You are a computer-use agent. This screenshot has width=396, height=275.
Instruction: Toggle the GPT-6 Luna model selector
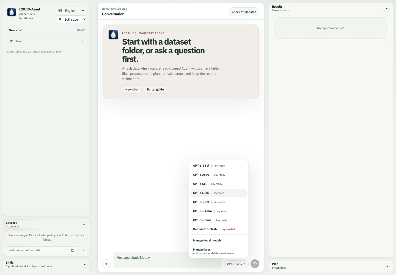(x=237, y=264)
